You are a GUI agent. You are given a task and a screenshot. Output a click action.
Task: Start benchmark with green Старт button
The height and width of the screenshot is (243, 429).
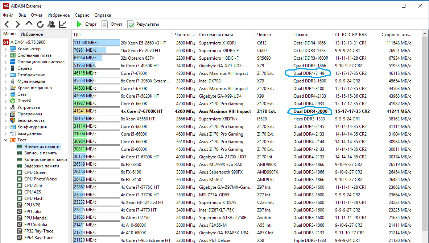[86, 24]
